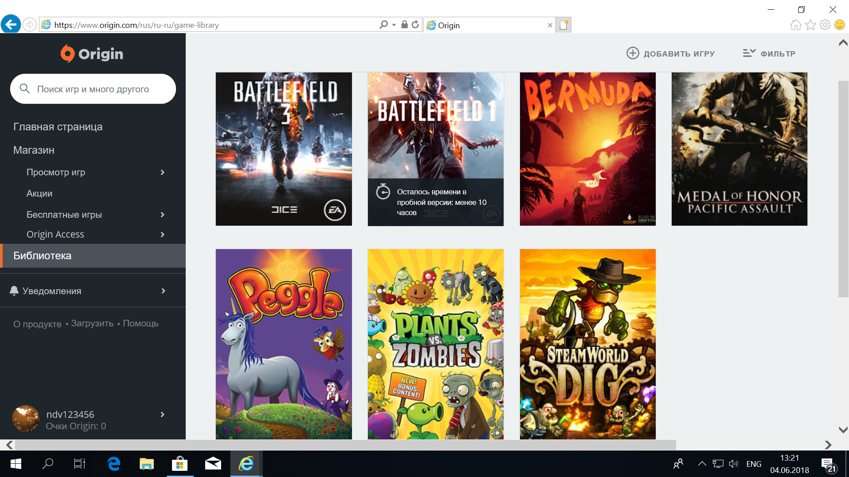This screenshot has width=849, height=477.
Task: Expand ndv123456 user menu arrow
Action: pos(162,414)
